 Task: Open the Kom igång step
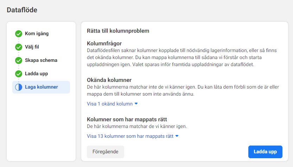(x=37, y=34)
